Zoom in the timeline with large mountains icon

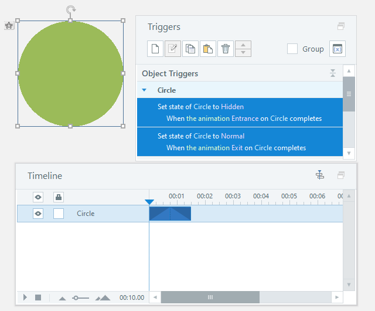pyautogui.click(x=103, y=298)
